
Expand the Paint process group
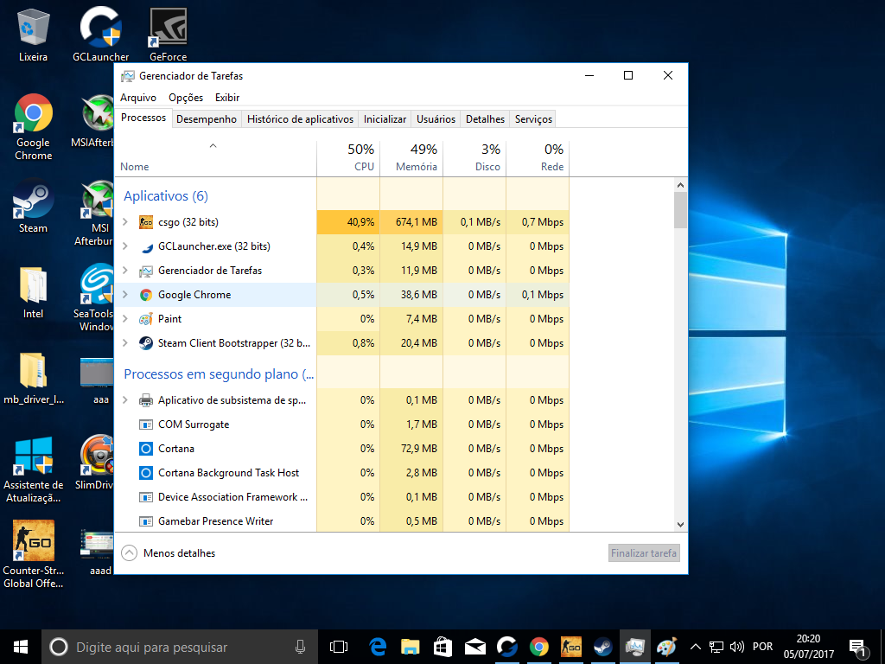tap(125, 319)
